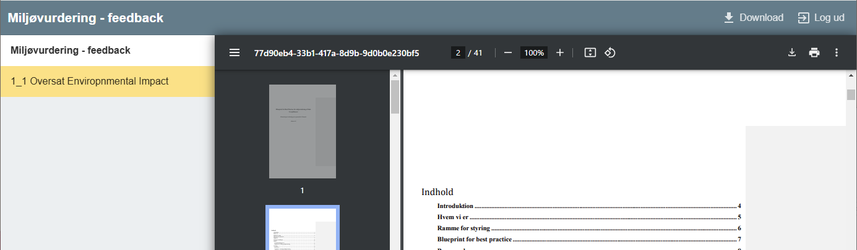Click the zoom in plus icon
The height and width of the screenshot is (250, 857).
coord(560,53)
